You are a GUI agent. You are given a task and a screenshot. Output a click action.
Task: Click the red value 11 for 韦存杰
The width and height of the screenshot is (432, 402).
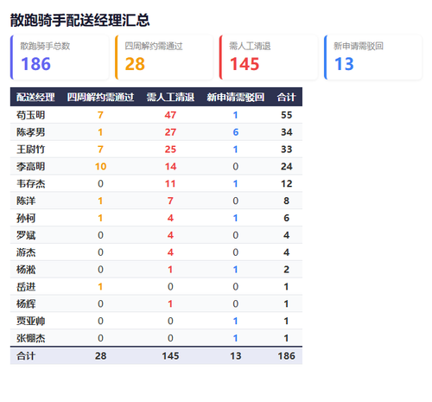(x=170, y=183)
